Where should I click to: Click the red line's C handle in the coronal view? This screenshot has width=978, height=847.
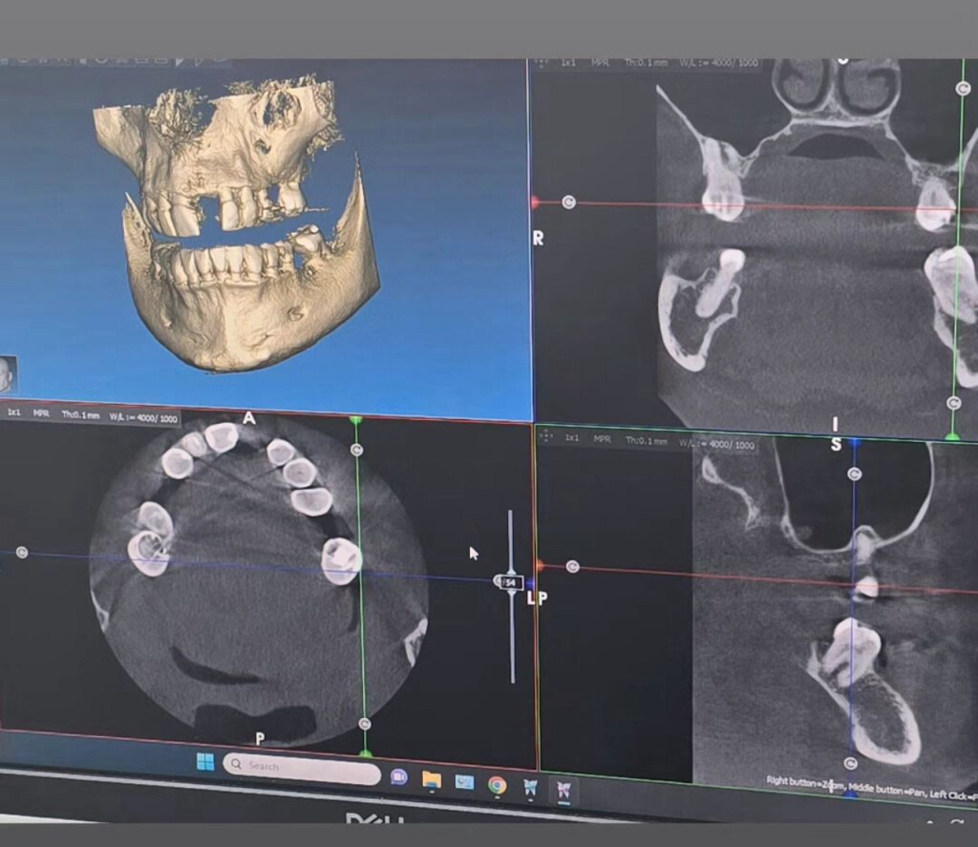(569, 201)
